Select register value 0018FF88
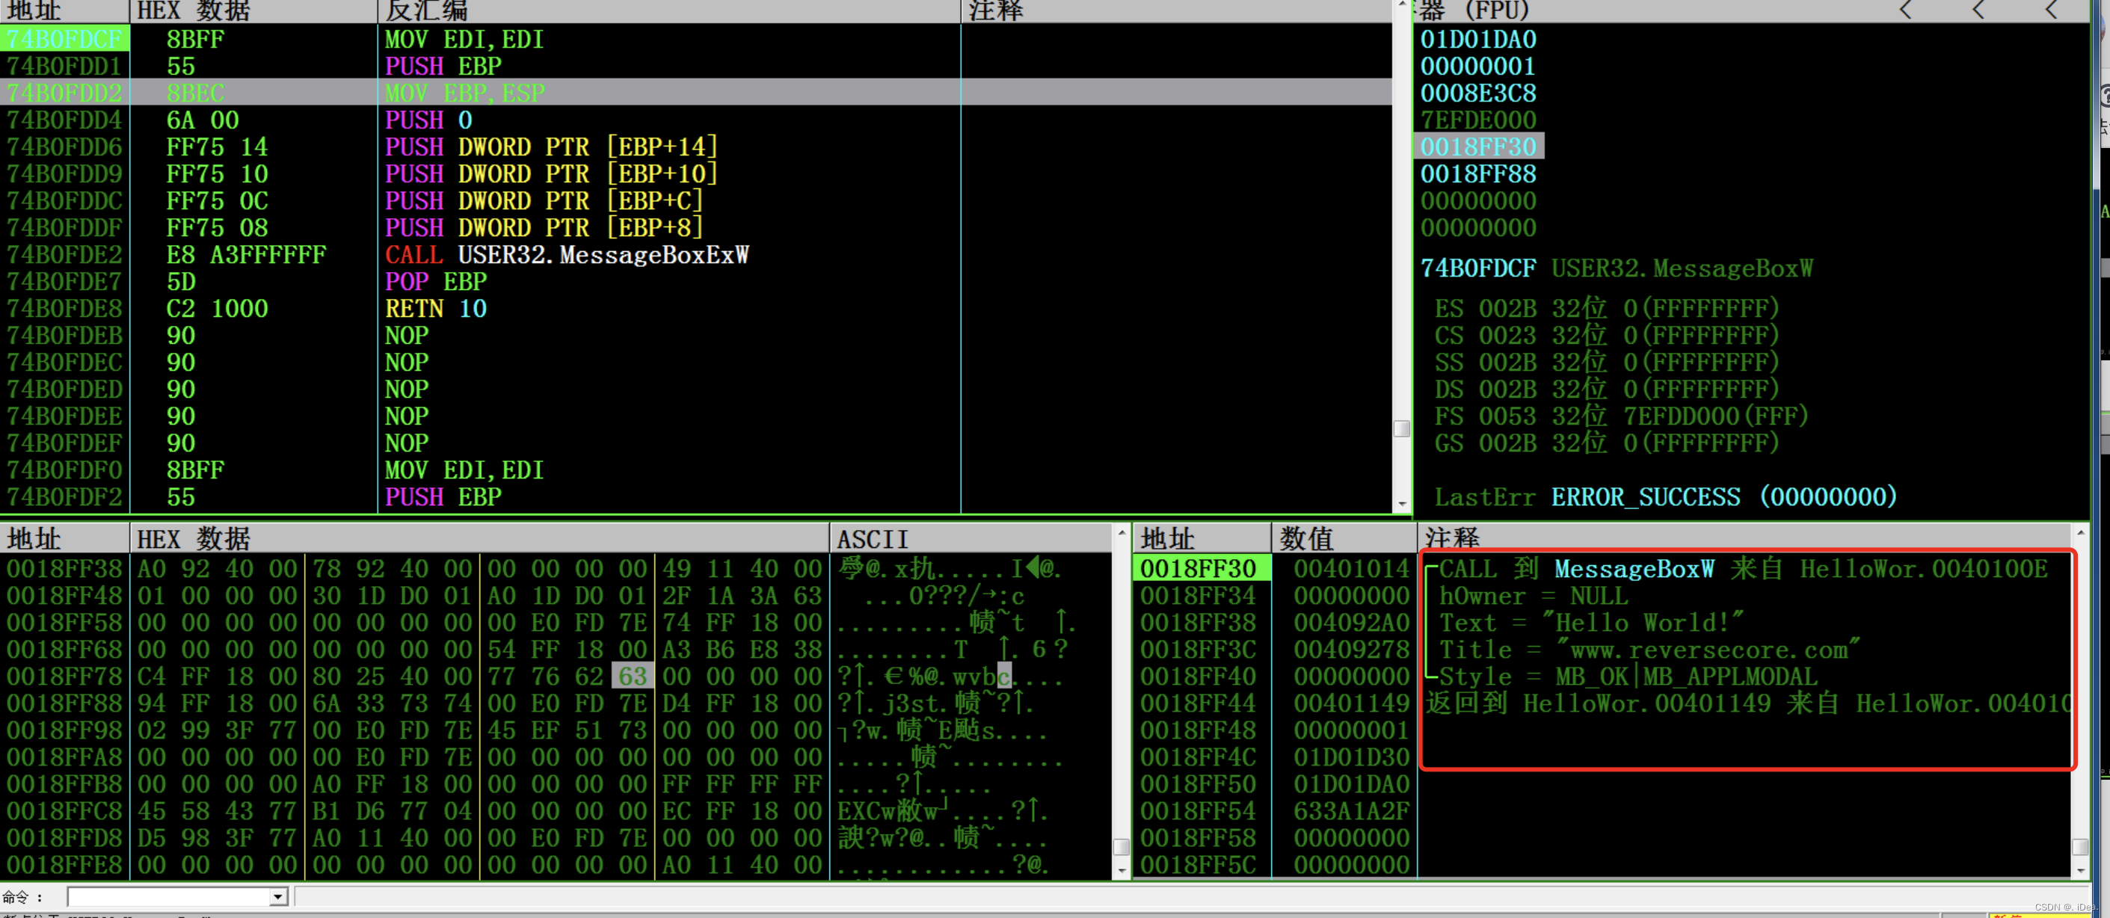Screen dimensions: 2110x918 (1478, 174)
